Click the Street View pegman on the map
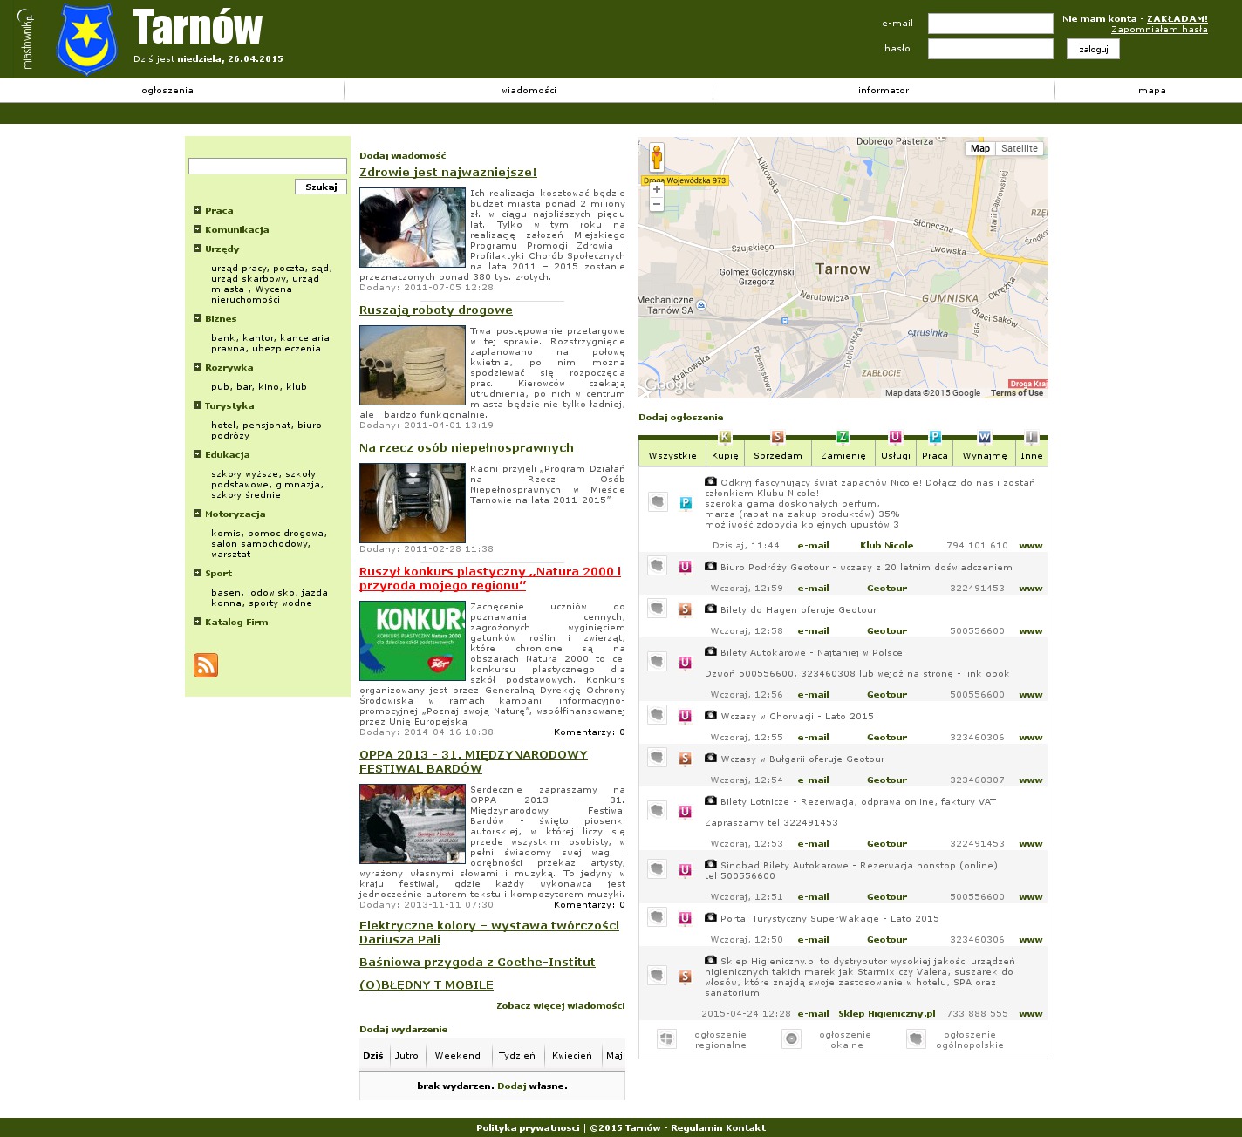This screenshot has width=1242, height=1137. click(x=657, y=158)
